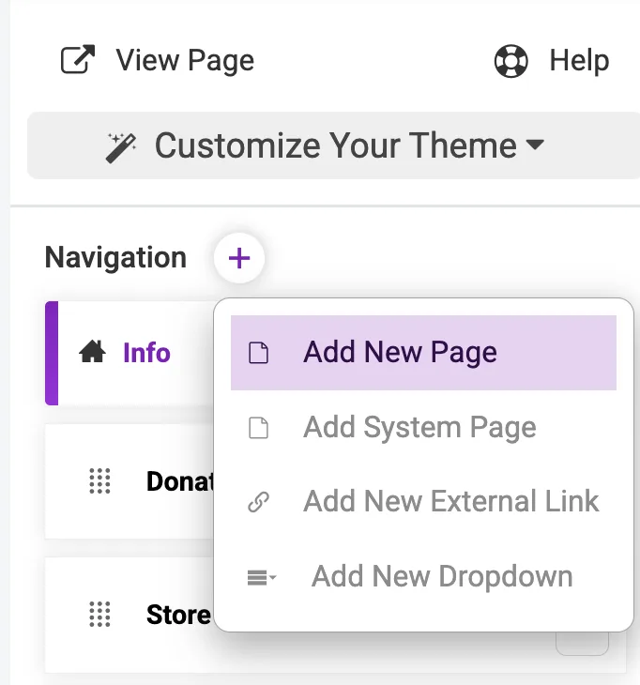This screenshot has width=640, height=685.
Task: Click the magic wand icon
Action: [122, 146]
